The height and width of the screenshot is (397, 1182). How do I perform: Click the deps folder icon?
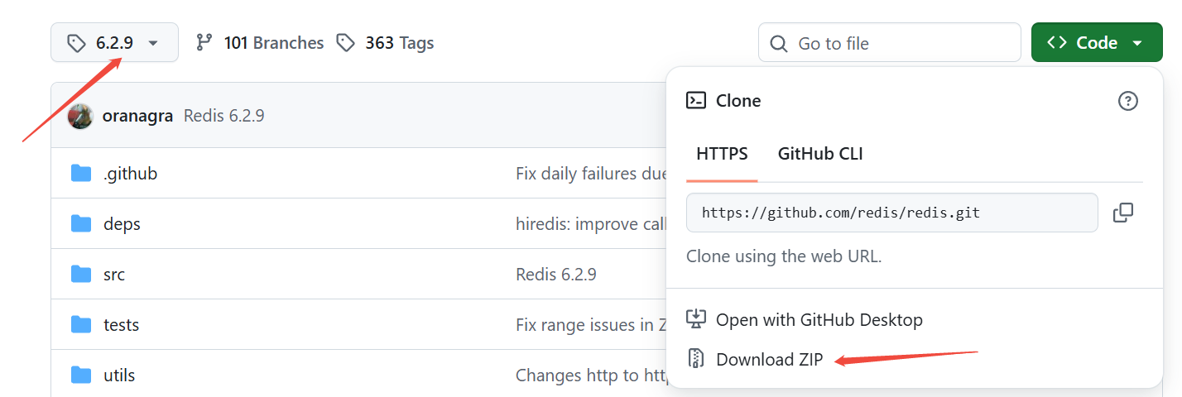click(81, 223)
